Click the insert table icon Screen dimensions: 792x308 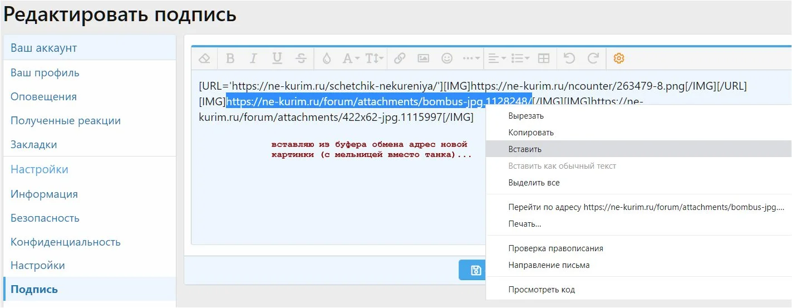pyautogui.click(x=544, y=58)
